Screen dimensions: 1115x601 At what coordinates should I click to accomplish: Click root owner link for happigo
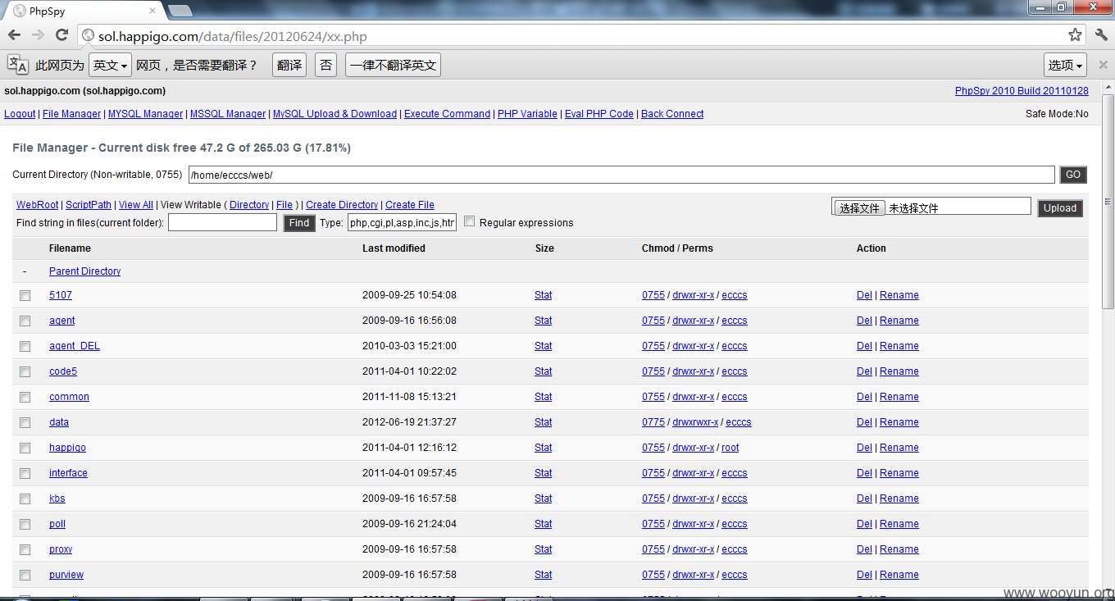pyautogui.click(x=730, y=448)
